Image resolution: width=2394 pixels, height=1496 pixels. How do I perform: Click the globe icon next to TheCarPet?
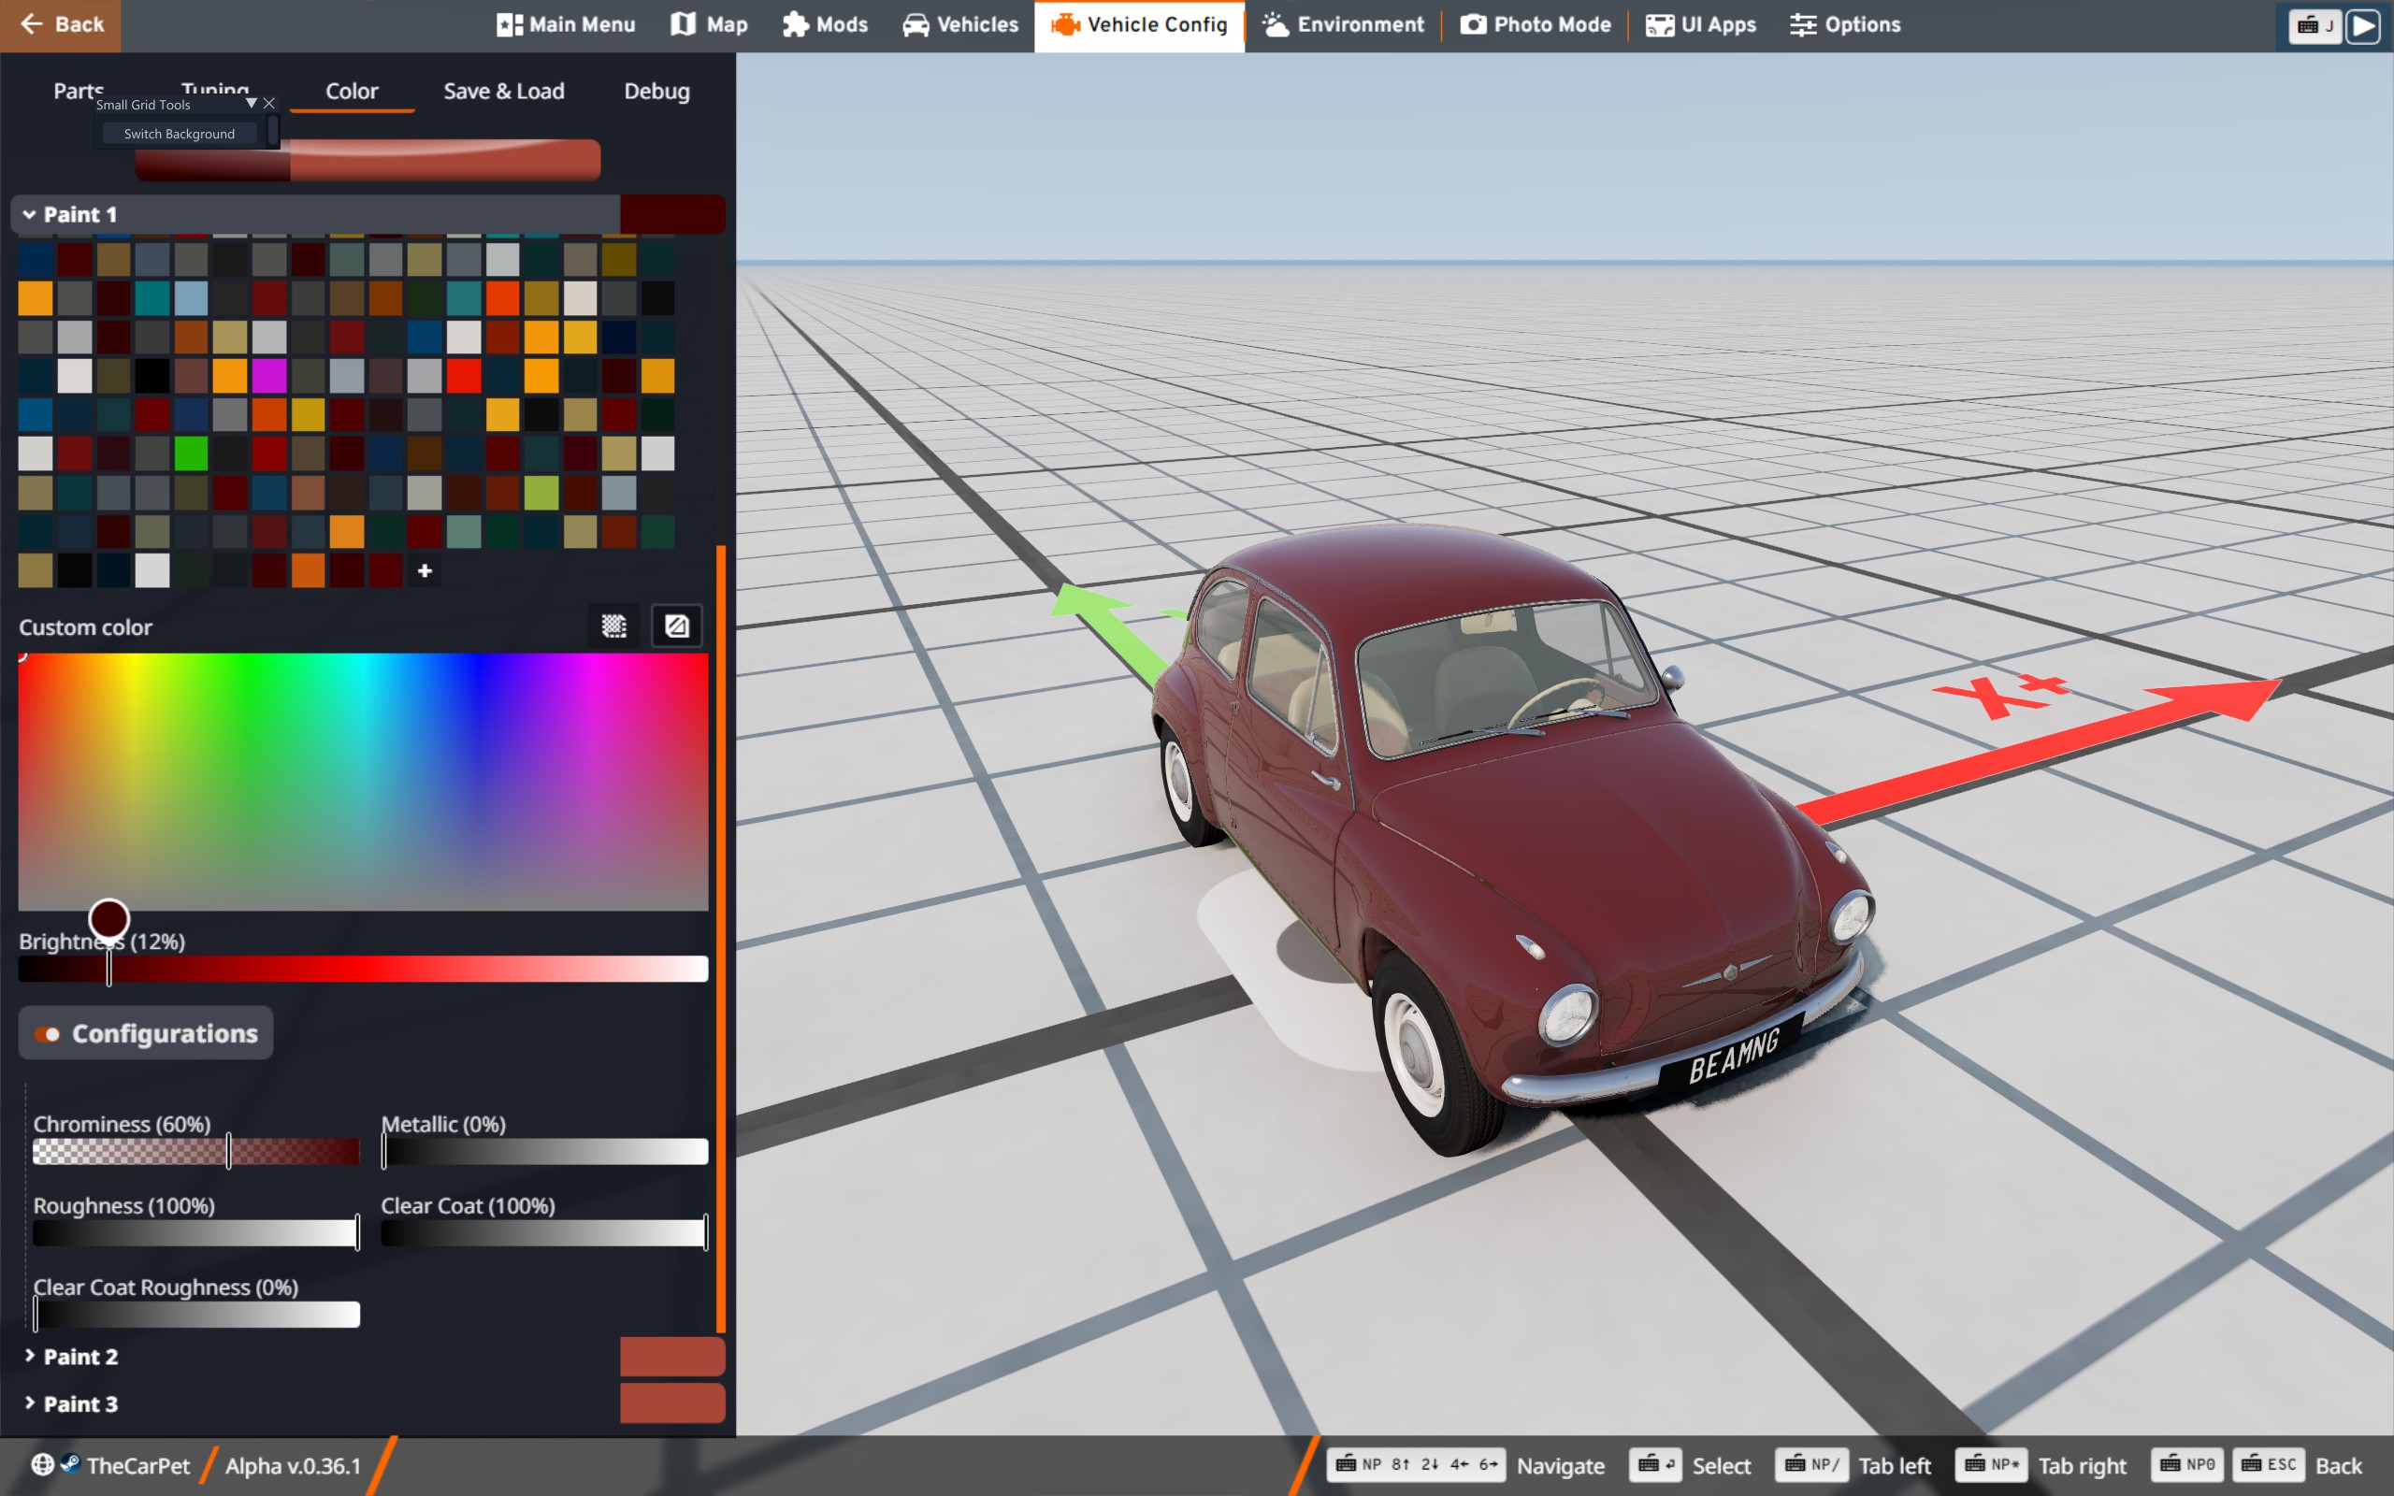click(41, 1464)
